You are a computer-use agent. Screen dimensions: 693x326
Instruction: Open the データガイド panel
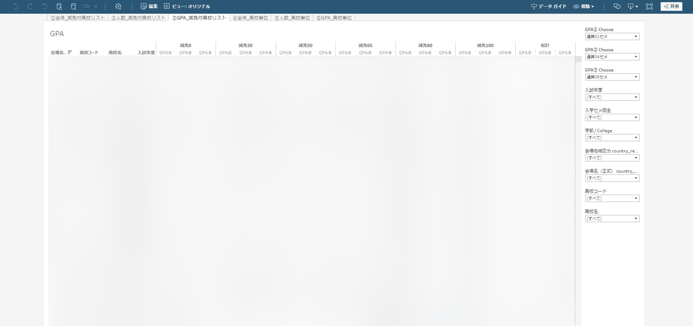coord(549,7)
